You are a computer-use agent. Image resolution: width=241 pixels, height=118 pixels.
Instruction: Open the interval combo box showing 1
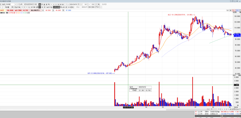(x=67, y=4)
